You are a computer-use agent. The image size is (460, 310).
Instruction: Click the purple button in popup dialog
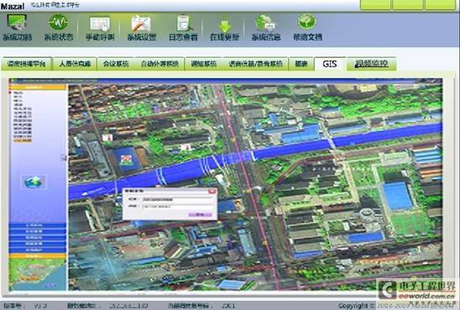coord(200,214)
